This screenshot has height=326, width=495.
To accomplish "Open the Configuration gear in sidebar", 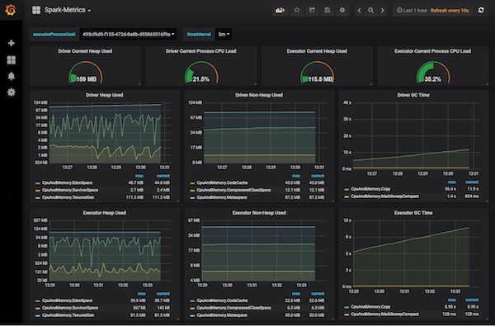I will (11, 92).
